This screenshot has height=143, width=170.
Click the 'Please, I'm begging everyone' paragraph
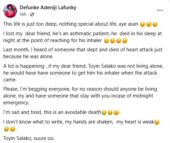[80, 96]
